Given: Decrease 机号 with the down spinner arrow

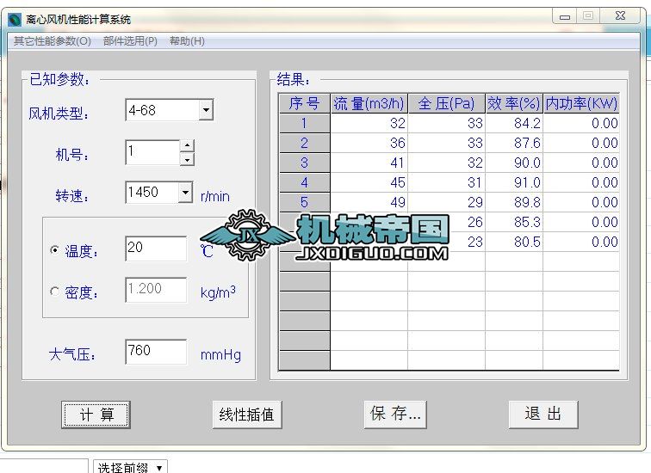Looking at the screenshot, I should [x=187, y=159].
